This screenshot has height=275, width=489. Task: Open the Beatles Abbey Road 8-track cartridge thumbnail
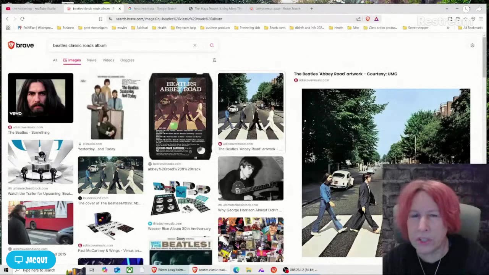click(181, 116)
